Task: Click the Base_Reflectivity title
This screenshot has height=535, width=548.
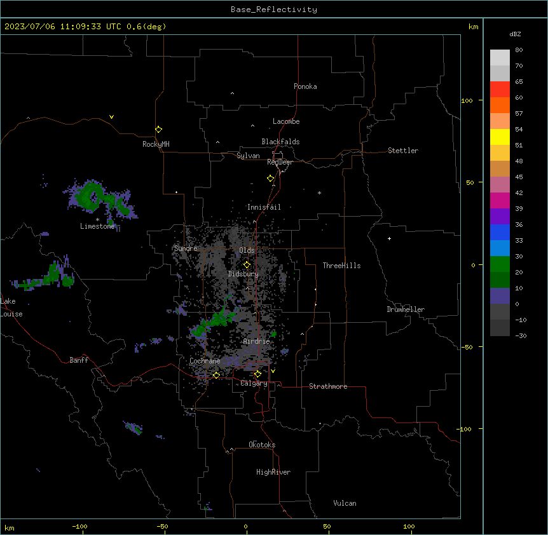Action: pyautogui.click(x=274, y=10)
